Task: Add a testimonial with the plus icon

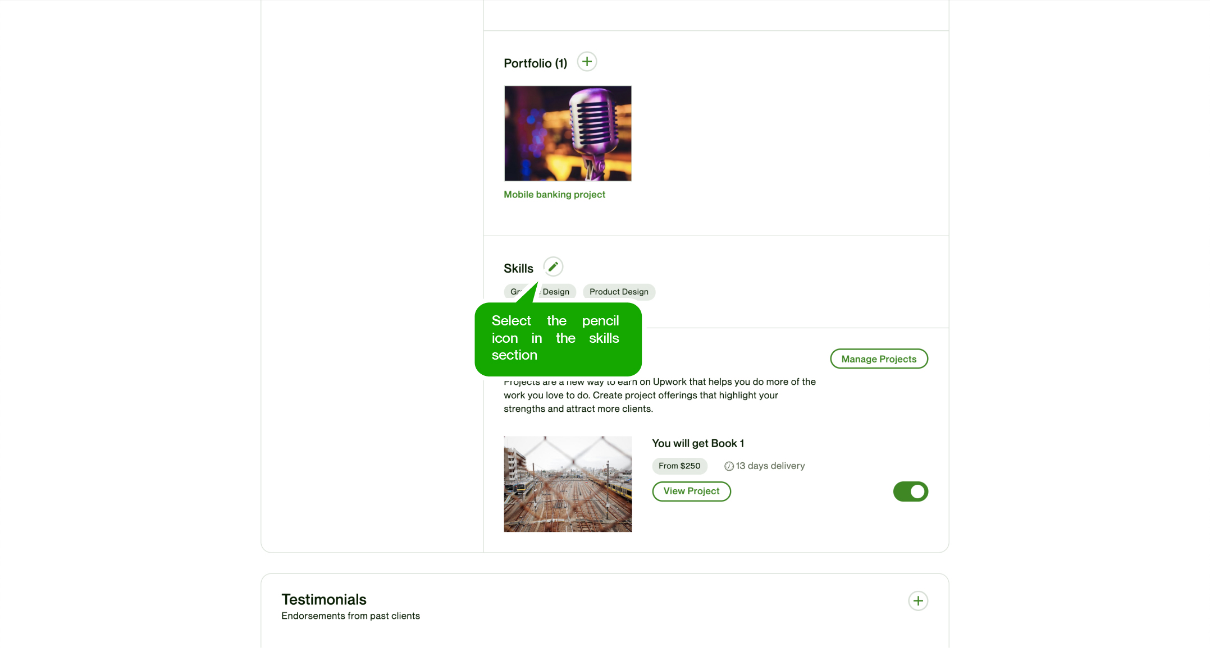Action: point(917,601)
